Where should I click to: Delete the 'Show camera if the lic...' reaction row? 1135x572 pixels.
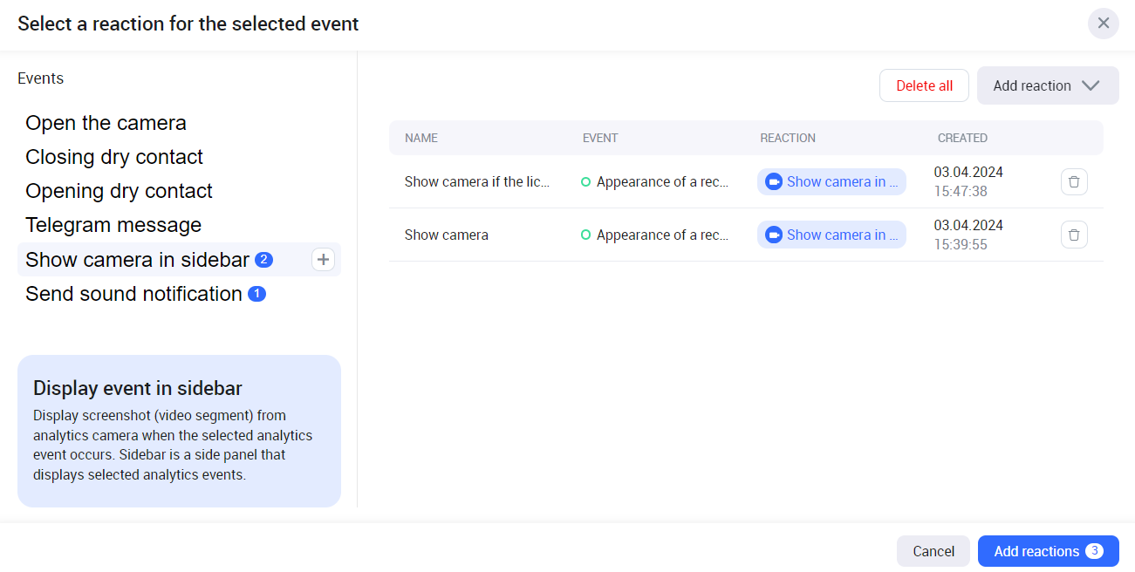pyautogui.click(x=1074, y=182)
